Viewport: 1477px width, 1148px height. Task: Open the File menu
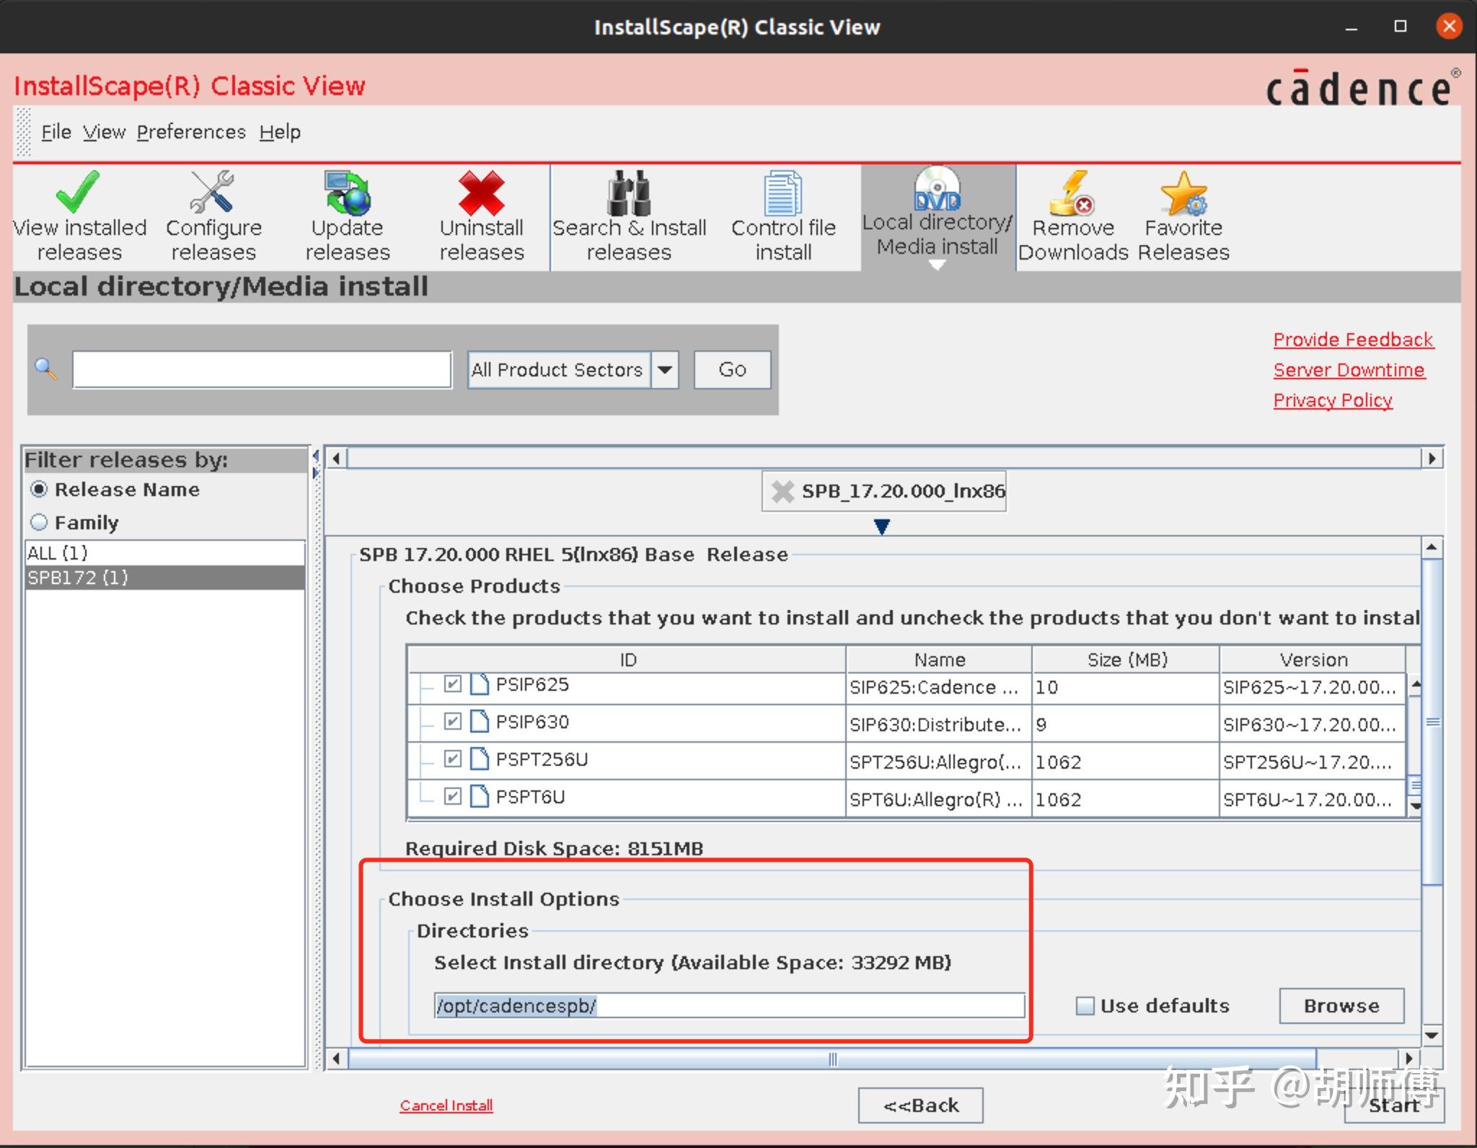pos(56,132)
